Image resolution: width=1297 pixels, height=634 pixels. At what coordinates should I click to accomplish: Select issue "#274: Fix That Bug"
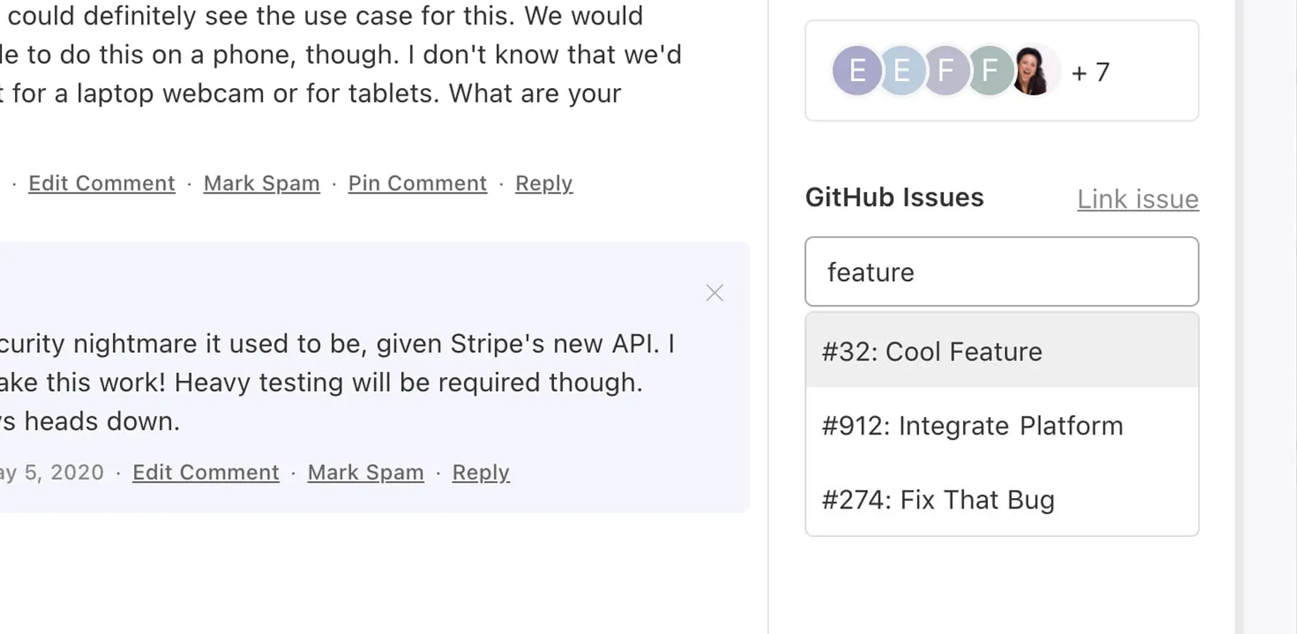tap(938, 499)
